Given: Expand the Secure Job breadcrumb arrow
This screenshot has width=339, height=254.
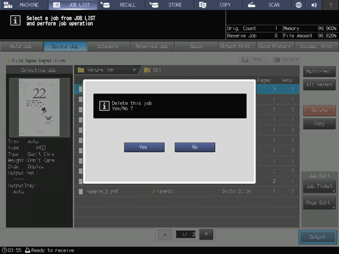Looking at the screenshot, I should tap(134, 70).
